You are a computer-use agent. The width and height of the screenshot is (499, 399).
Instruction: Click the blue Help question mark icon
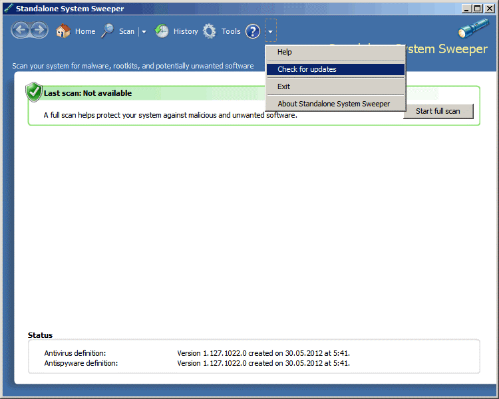[x=253, y=31]
